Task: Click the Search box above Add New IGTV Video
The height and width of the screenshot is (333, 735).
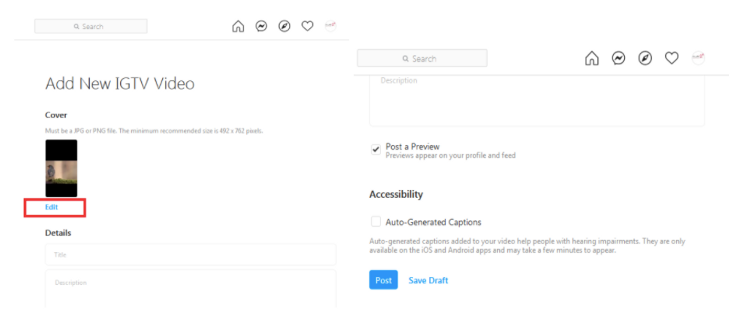Action: pos(91,26)
